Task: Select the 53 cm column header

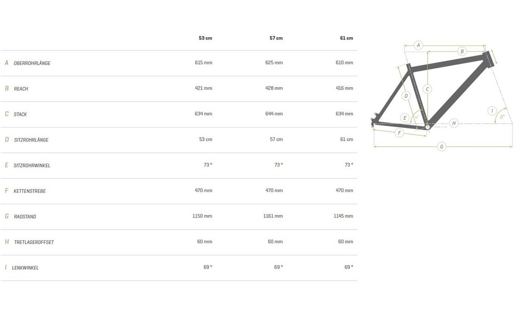Action: [205, 38]
